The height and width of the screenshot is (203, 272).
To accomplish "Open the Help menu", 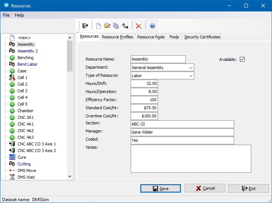I will click(x=19, y=15).
